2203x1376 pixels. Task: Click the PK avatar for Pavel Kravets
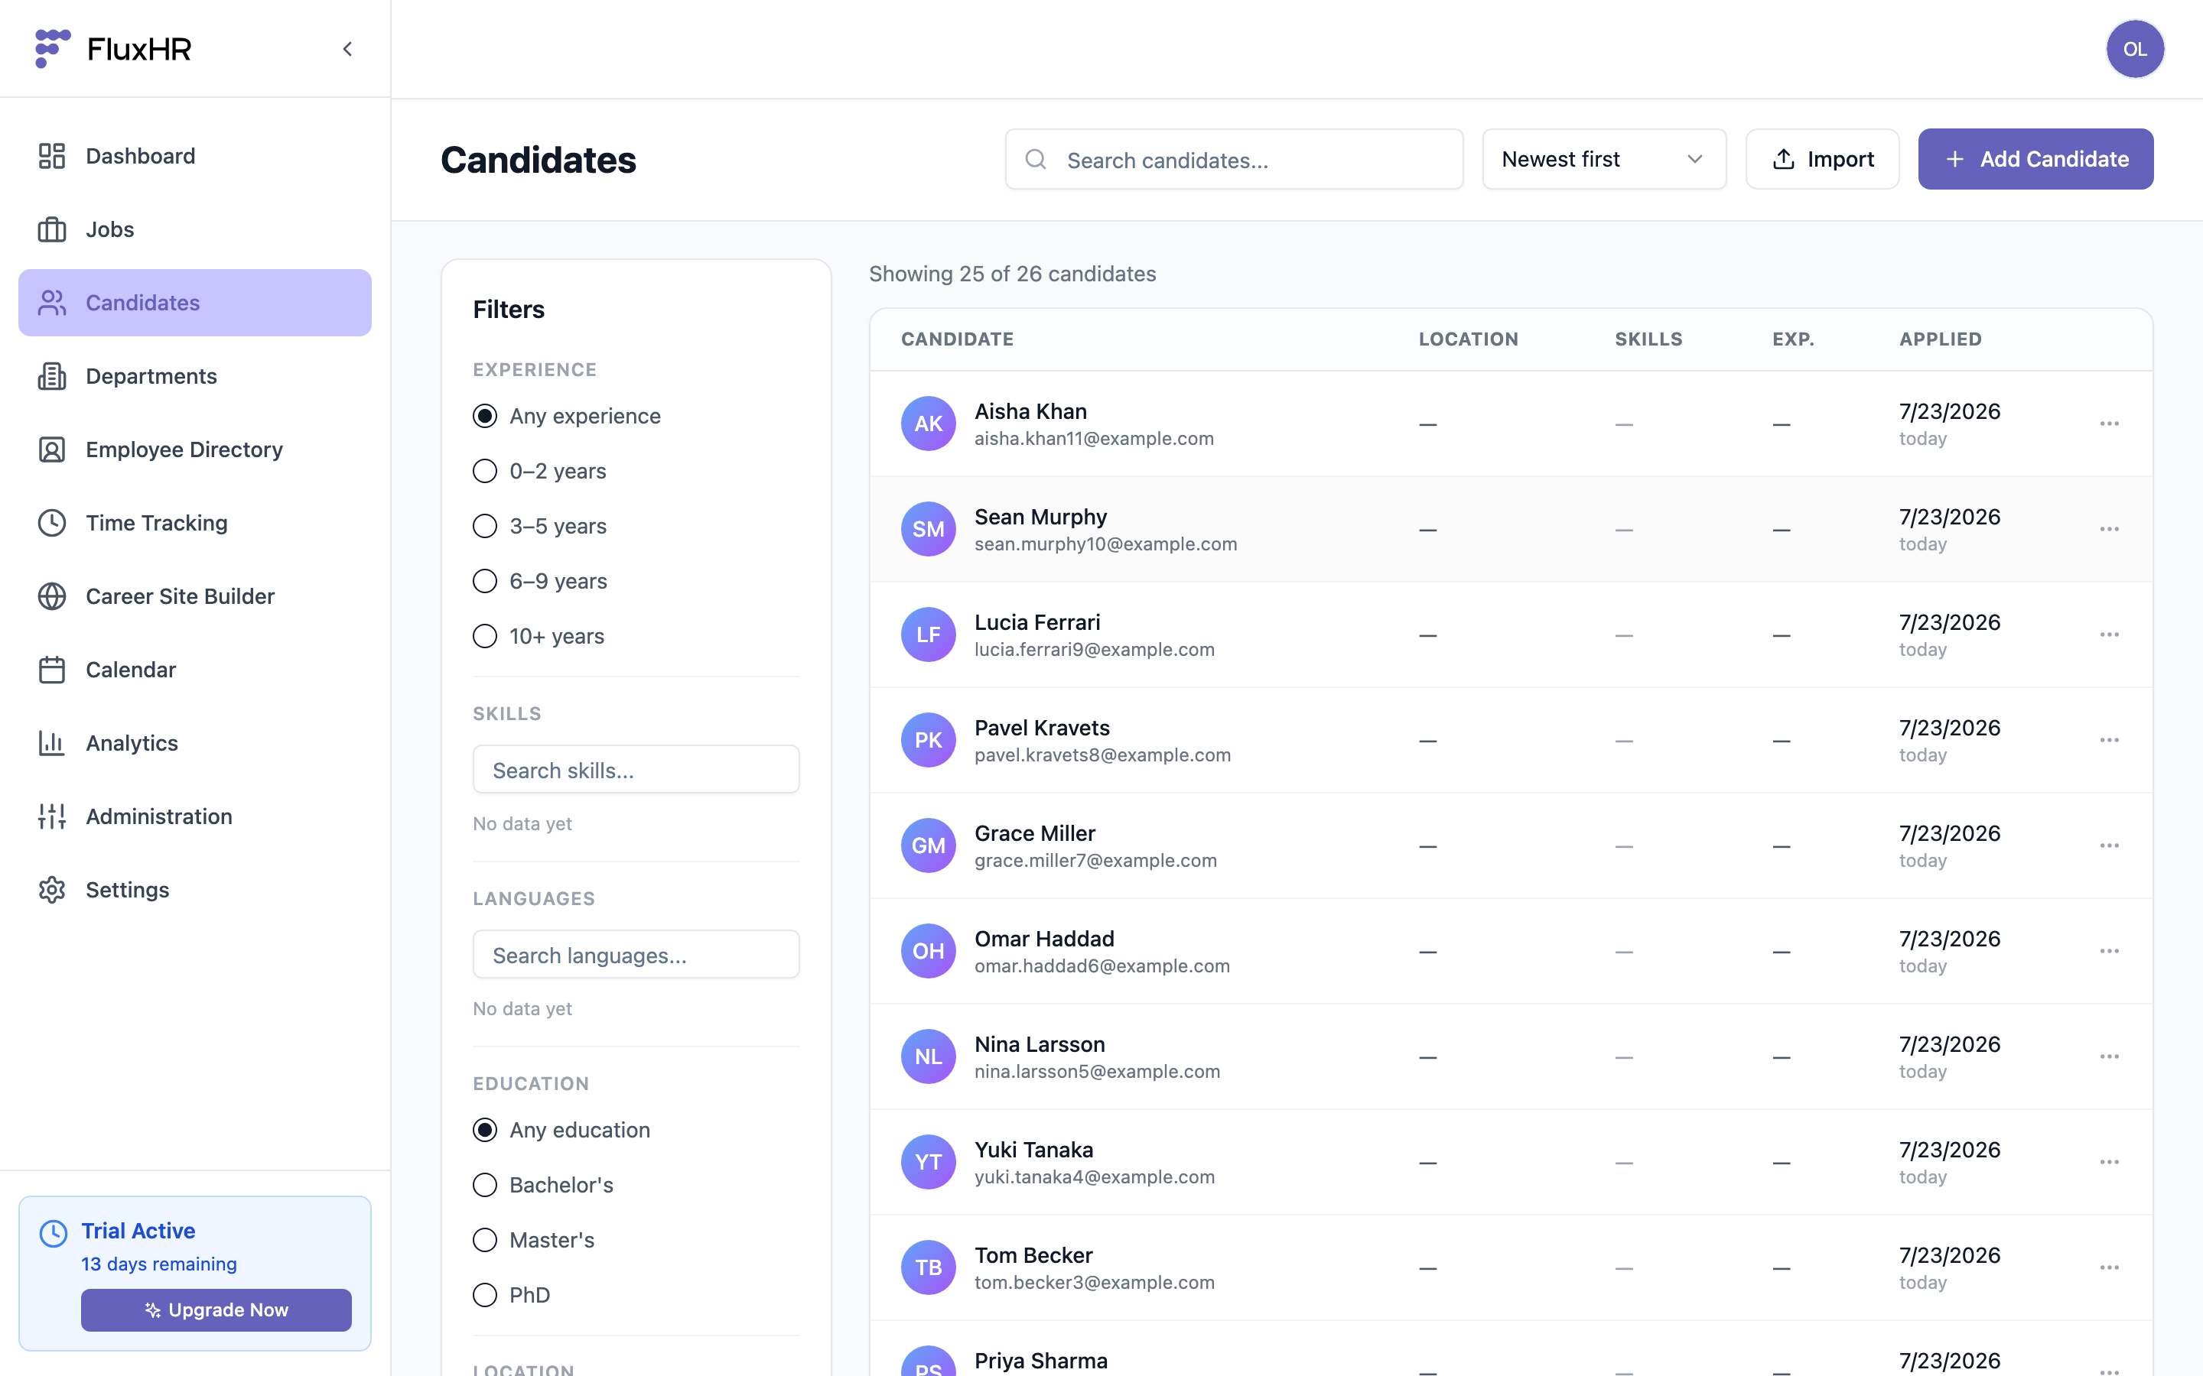click(x=929, y=740)
